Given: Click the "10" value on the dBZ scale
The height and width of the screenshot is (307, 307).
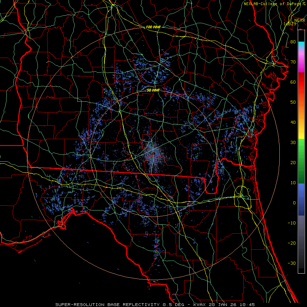Looking at the screenshot, I should [293, 183].
